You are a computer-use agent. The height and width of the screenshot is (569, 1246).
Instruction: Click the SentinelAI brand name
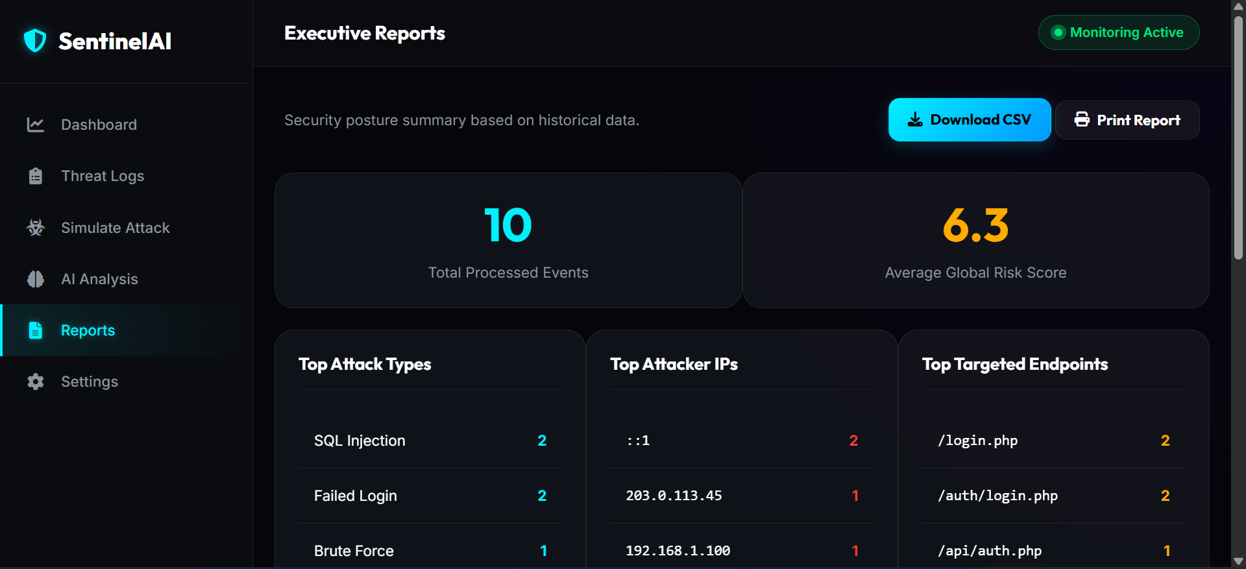tap(115, 42)
